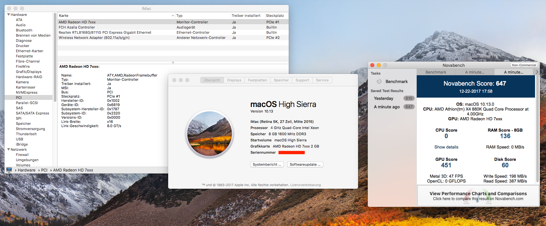Viewport: 546px width, 226px height.
Task: Click the Softwareupdate button
Action: pyautogui.click(x=305, y=164)
